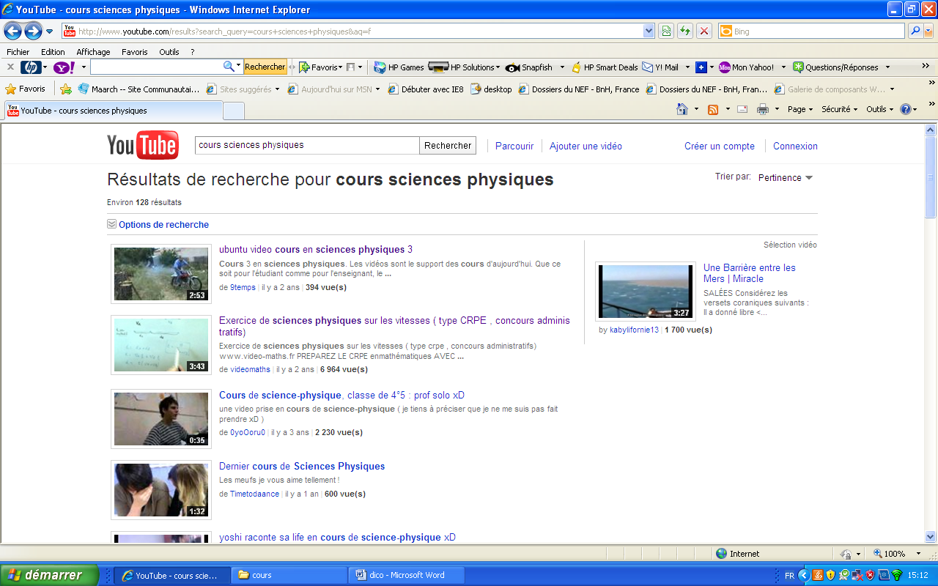Click the browser Forward arrow button
This screenshot has height=586, width=938.
click(x=33, y=31)
